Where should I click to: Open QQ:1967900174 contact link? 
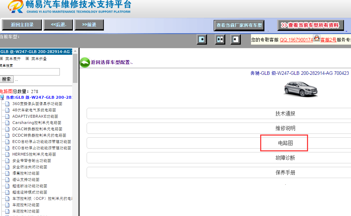[x=296, y=40]
